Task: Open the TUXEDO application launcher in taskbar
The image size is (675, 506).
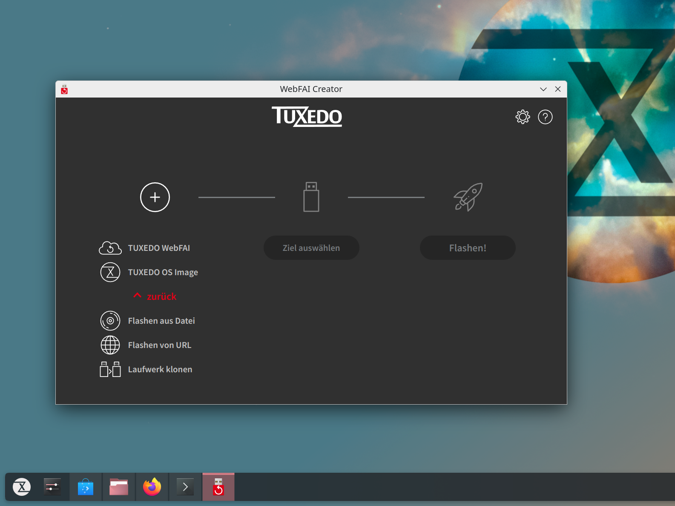Action: point(22,487)
